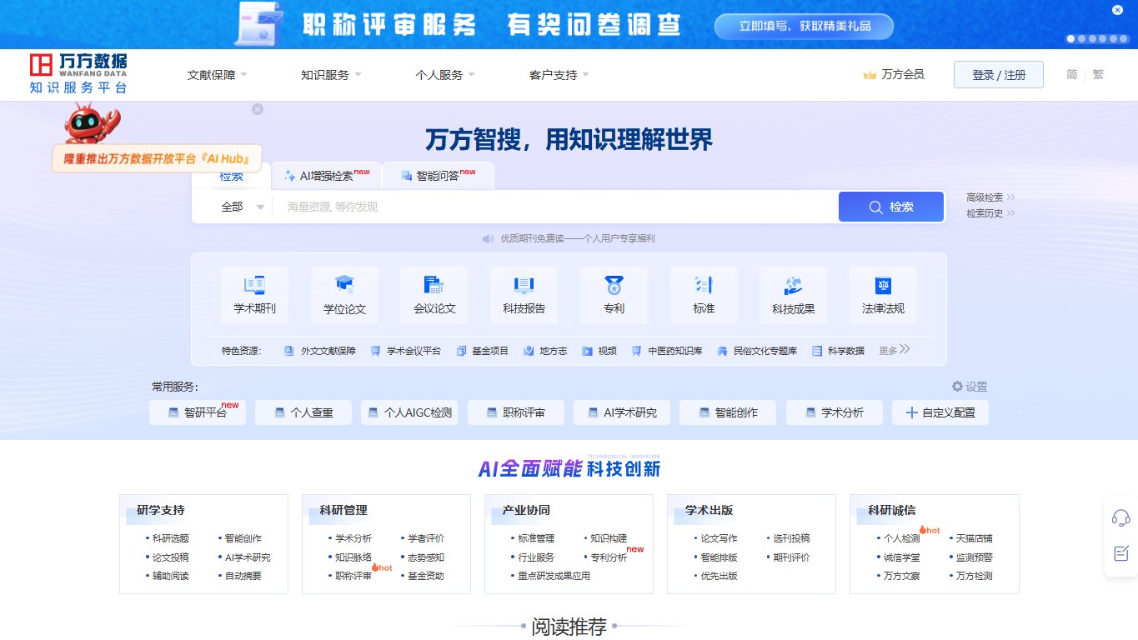Open 知识脉络 under 科研管理
The image size is (1138, 640).
[x=353, y=557]
